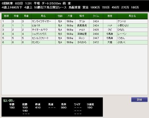Click the 枠番 column header

click(x=16, y=16)
